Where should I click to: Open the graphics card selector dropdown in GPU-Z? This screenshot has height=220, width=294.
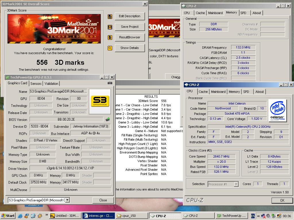67,200
